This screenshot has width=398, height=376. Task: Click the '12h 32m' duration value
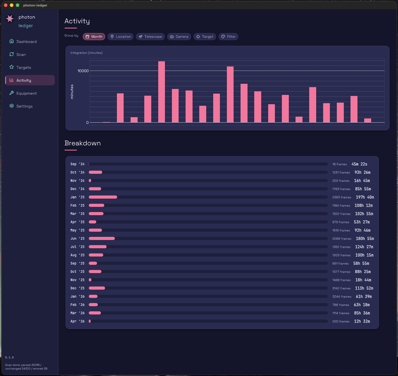tap(362, 321)
